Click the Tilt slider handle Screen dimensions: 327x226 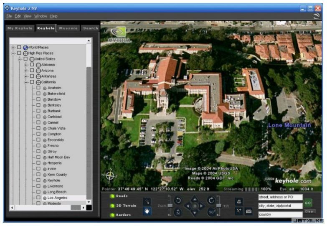pyautogui.click(x=218, y=206)
